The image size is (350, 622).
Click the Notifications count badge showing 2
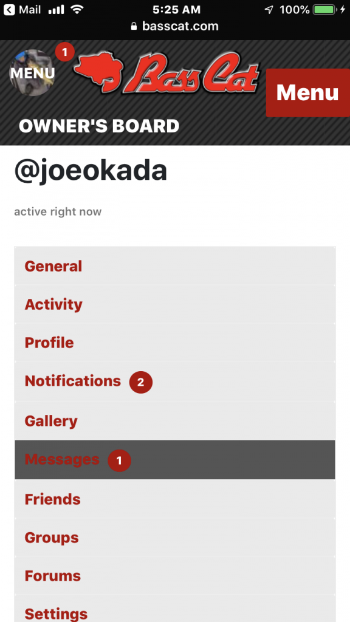(141, 382)
